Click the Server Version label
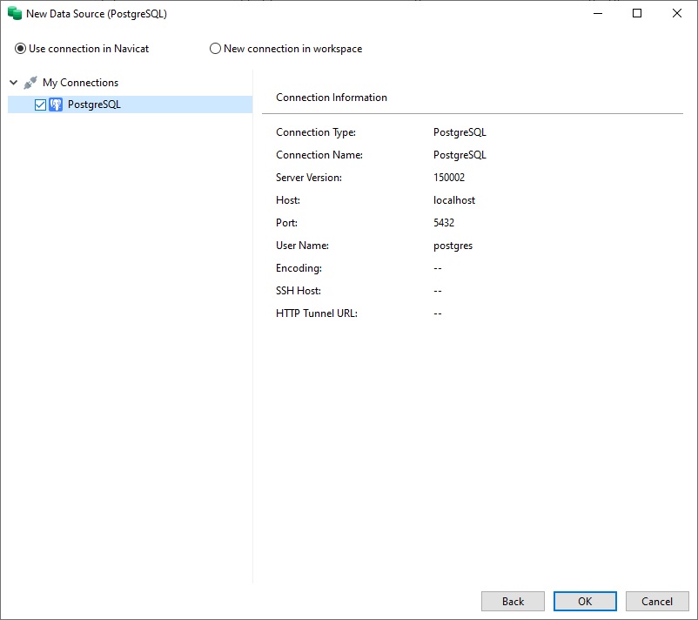Screen dimensions: 698x620 [x=309, y=178]
